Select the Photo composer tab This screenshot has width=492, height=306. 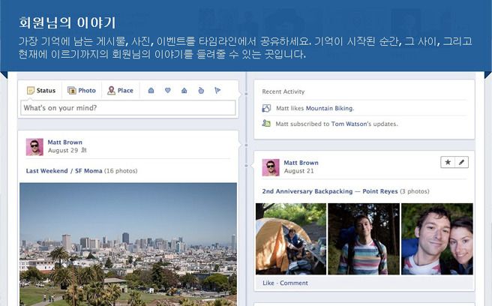coord(82,91)
